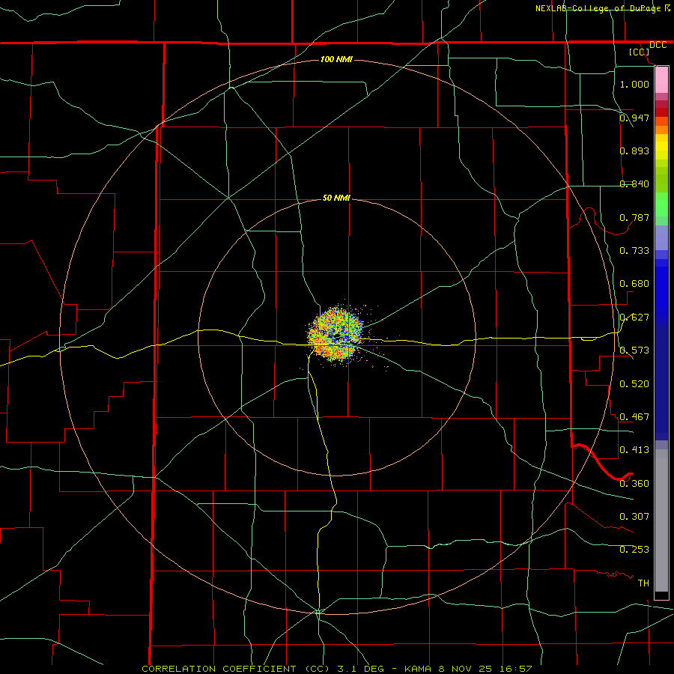Select the 0.253 scale value
This screenshot has width=674, height=674.
tap(634, 550)
